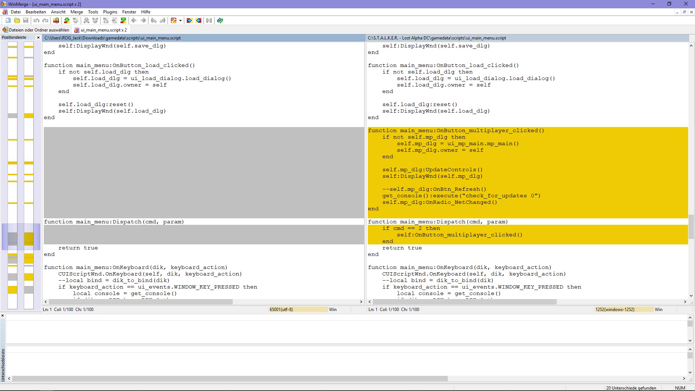Click the New document toolbar icon

tap(8, 21)
